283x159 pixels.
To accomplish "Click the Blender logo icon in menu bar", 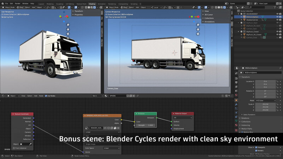I will coord(2,4).
